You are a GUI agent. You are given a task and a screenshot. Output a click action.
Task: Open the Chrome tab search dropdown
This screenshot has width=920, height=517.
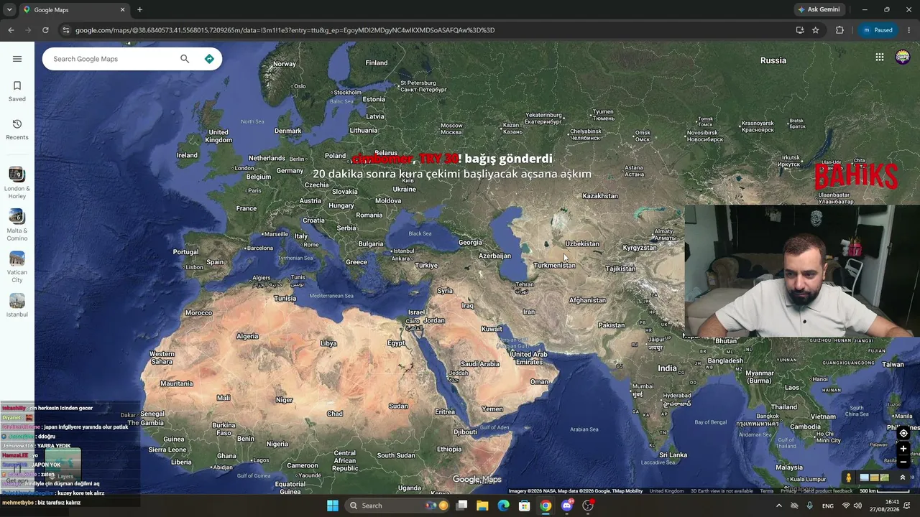(x=9, y=10)
